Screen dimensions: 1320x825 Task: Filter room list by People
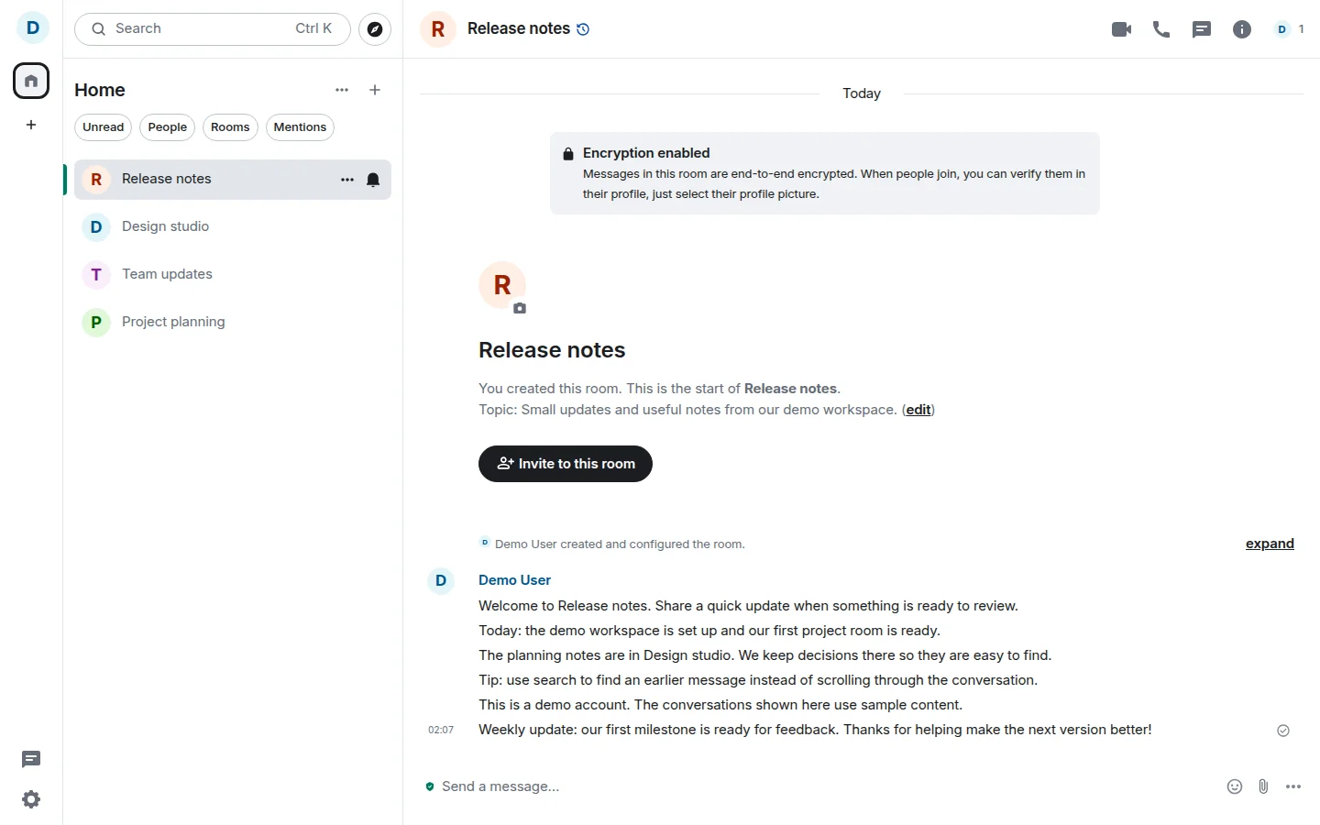168,127
